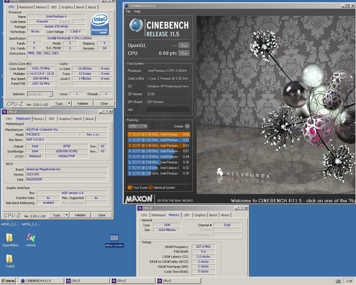Select ranking row 6 at 3.04 GHz

click(159, 162)
